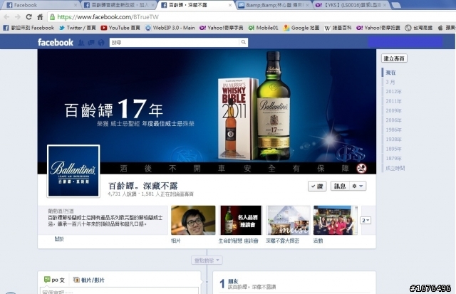Open the 關於 about link
This screenshot has height=294, width=456.
point(59,238)
